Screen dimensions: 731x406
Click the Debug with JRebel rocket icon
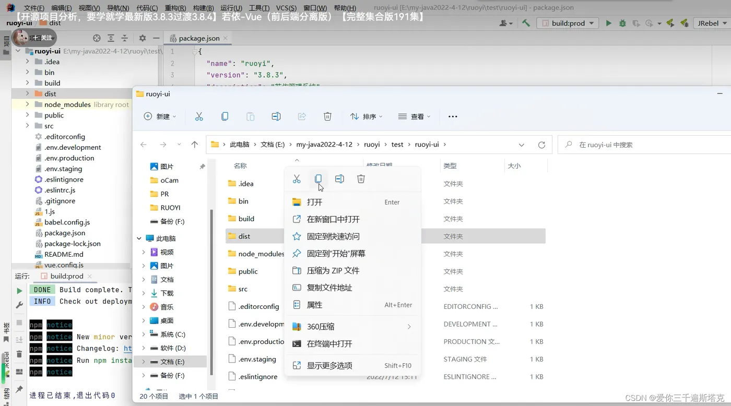685,23
